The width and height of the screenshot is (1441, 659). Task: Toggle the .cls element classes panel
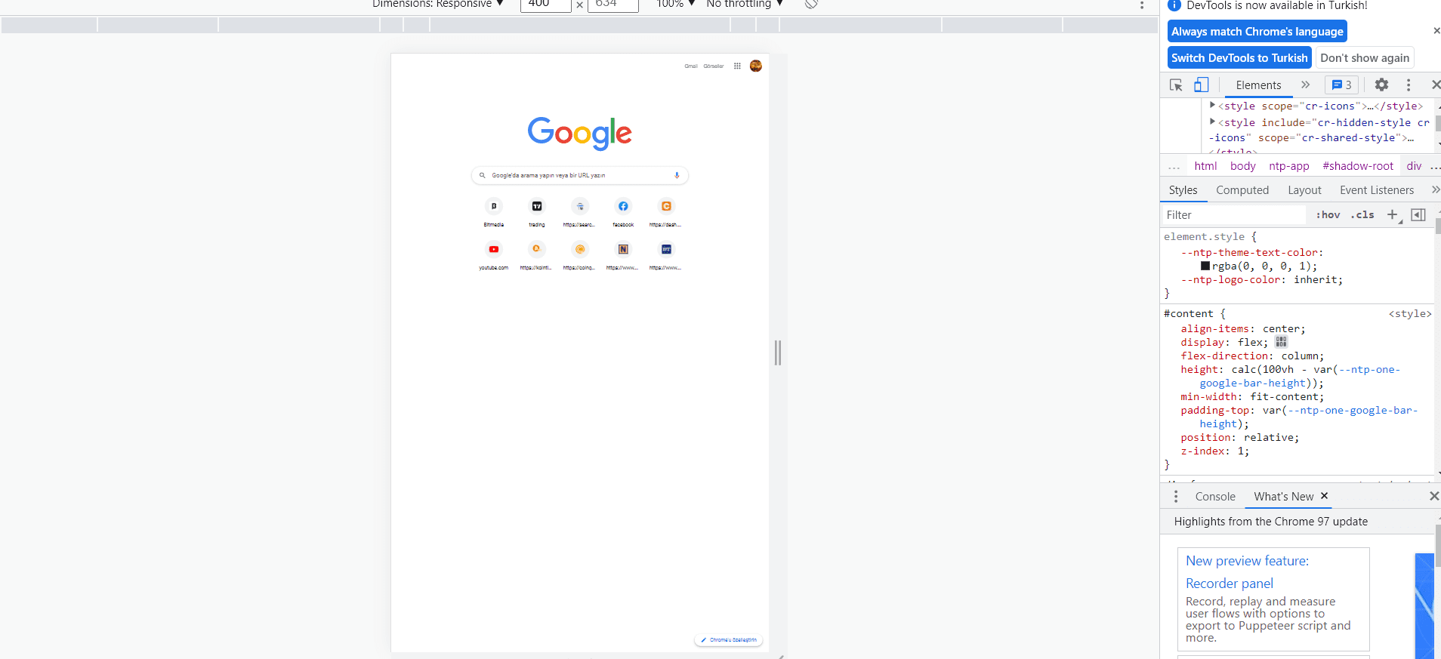coord(1362,215)
